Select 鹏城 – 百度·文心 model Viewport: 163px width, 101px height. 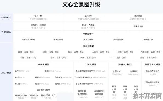tap(48, 97)
